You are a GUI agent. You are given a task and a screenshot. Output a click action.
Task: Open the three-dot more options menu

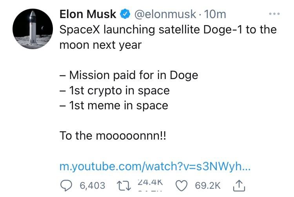pos(274,14)
